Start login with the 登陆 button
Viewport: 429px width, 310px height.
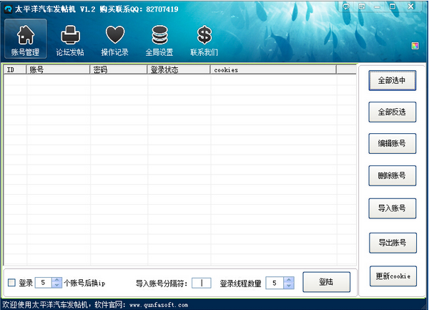326,282
